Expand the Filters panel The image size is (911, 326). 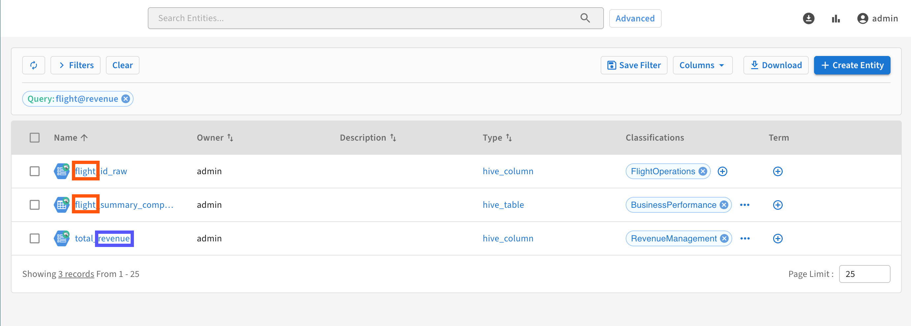[x=76, y=65]
